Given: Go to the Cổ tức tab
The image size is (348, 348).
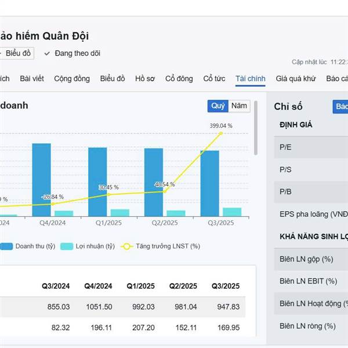Looking at the screenshot, I should [x=214, y=79].
